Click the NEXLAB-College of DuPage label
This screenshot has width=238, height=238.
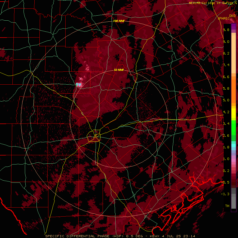pos(212,3)
